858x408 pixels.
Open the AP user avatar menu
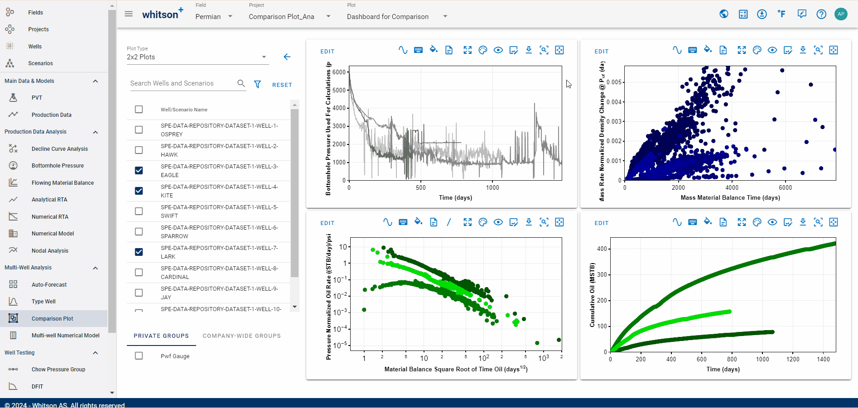tap(841, 14)
